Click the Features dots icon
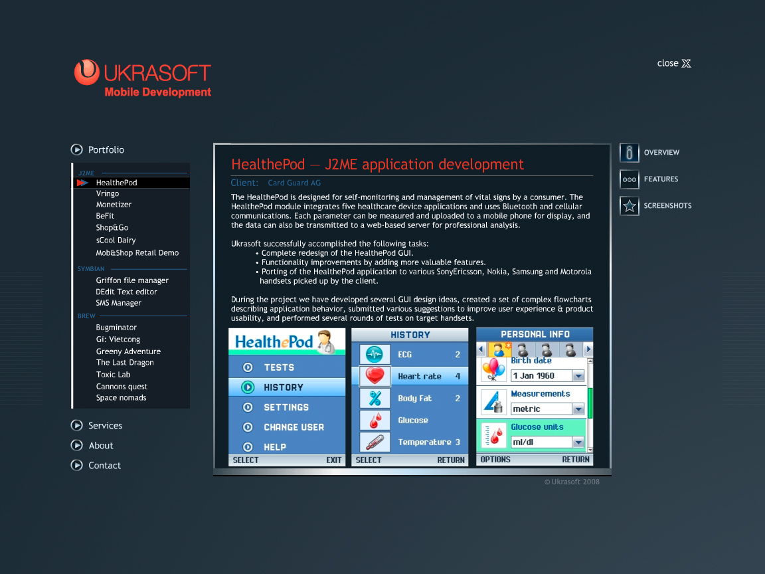This screenshot has height=574, width=765. (x=629, y=179)
